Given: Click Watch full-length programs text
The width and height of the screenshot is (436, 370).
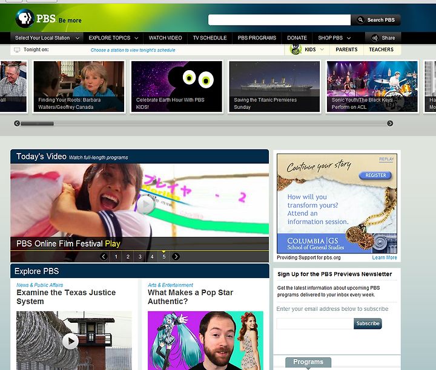Looking at the screenshot, I should point(99,158).
